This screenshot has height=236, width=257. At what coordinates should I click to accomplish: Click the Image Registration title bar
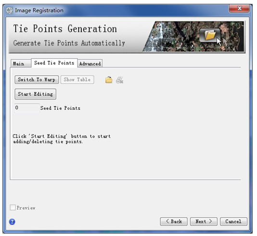pos(115,10)
